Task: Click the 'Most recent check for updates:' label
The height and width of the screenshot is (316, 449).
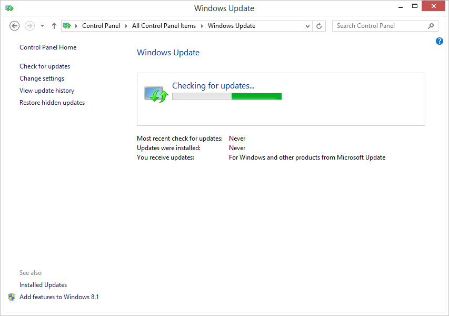Action: [x=179, y=139]
